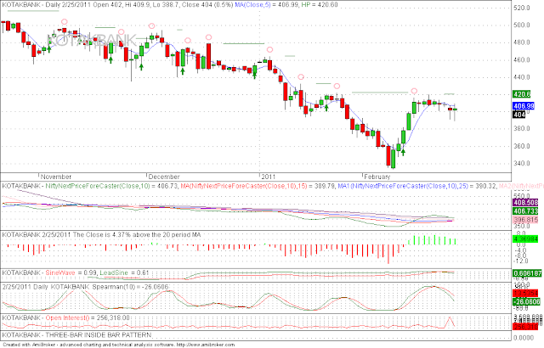Click the blue 406.99 moving average label

(x=524, y=106)
